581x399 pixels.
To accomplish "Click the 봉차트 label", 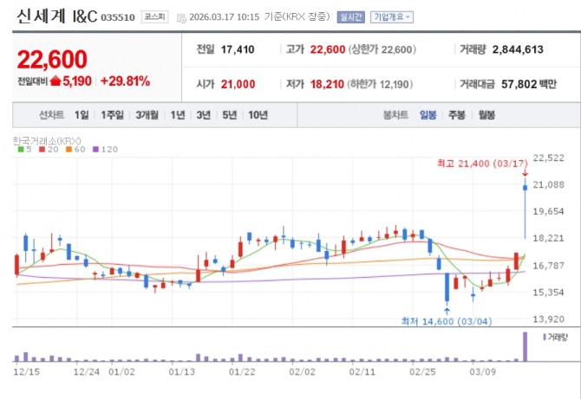I will coord(395,115).
